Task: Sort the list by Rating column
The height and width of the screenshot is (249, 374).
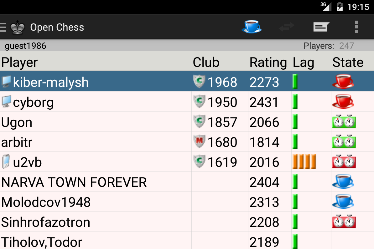Action: click(x=268, y=62)
